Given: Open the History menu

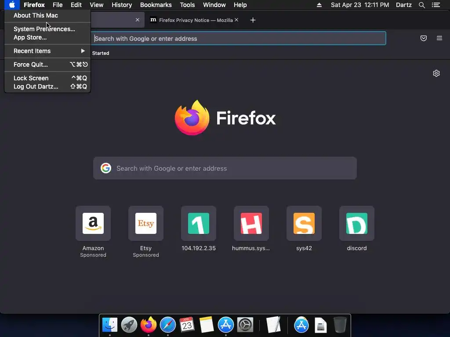Looking at the screenshot, I should pos(122,5).
